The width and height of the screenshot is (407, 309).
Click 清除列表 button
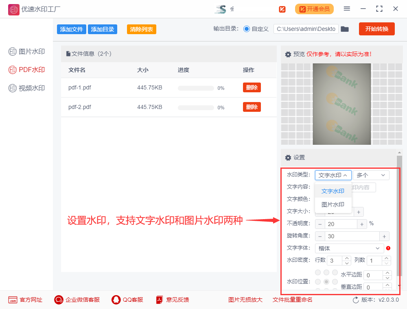pos(142,29)
